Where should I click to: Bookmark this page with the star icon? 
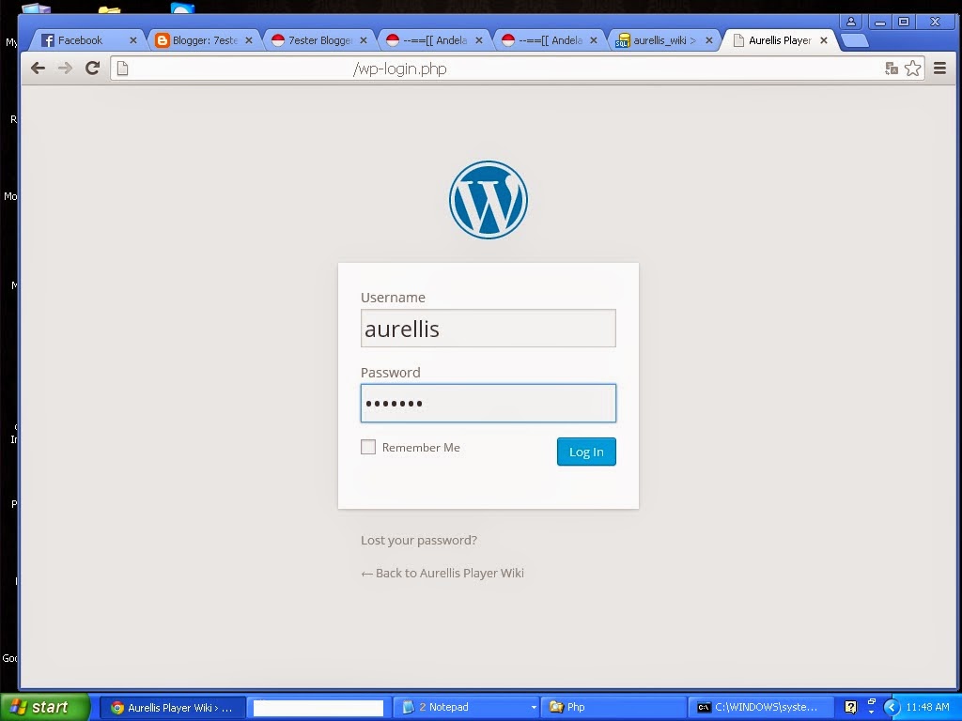[x=913, y=68]
